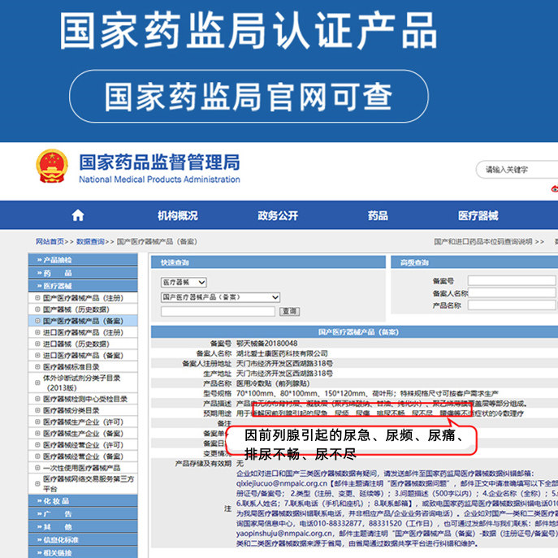Select 一次性使用医疗器械产品 in sidebar
This screenshot has height=558, width=558.
pos(81,468)
